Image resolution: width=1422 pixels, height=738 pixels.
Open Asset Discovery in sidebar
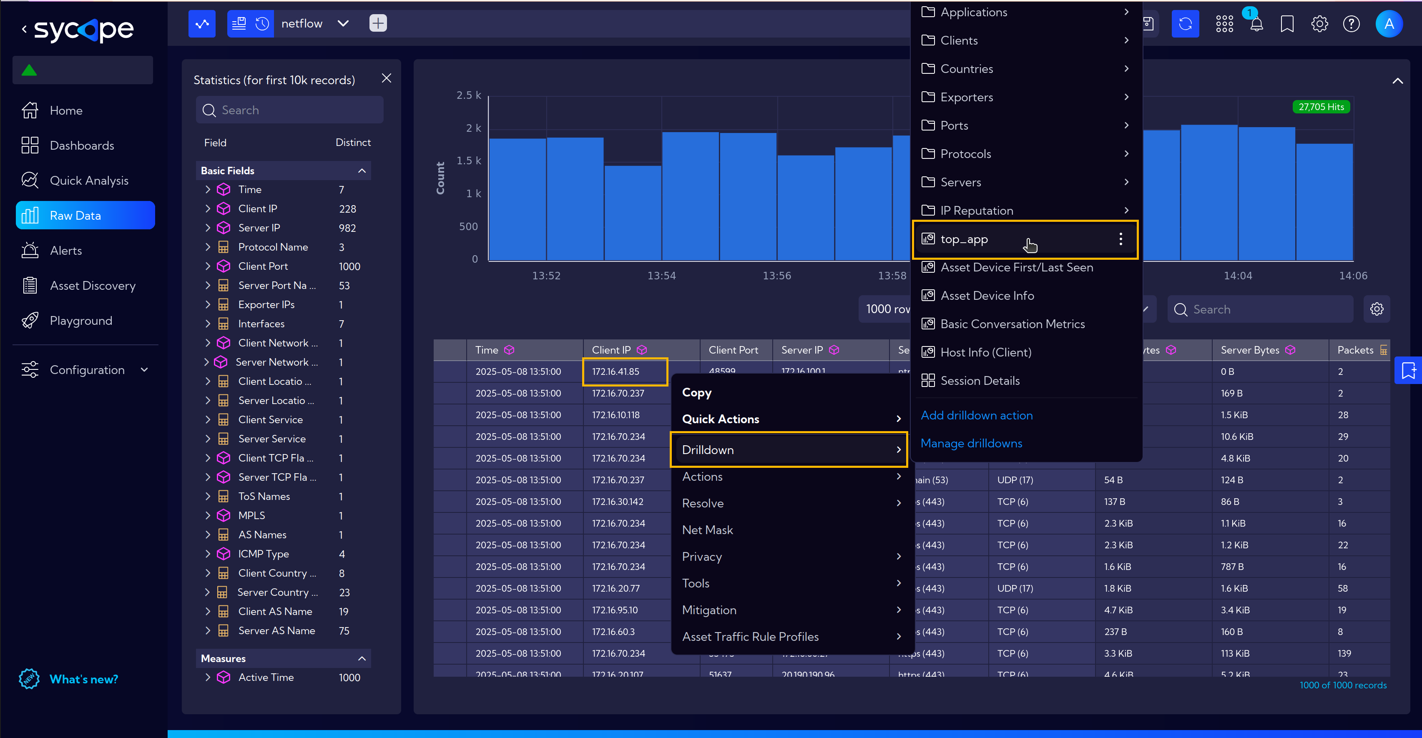[85, 286]
